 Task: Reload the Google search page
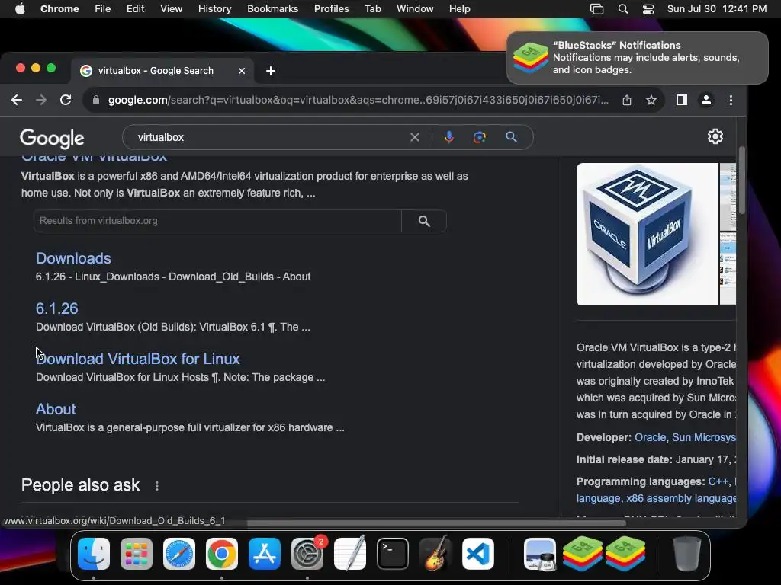[66, 100]
